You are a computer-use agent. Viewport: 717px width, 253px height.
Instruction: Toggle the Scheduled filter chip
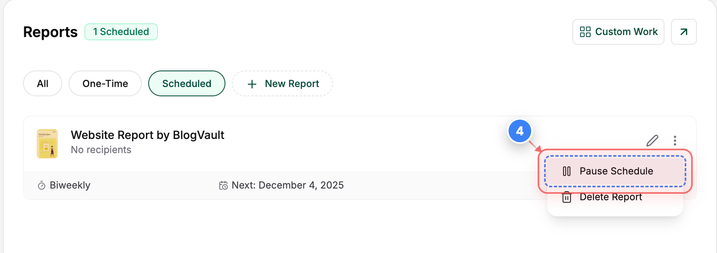pyautogui.click(x=187, y=83)
